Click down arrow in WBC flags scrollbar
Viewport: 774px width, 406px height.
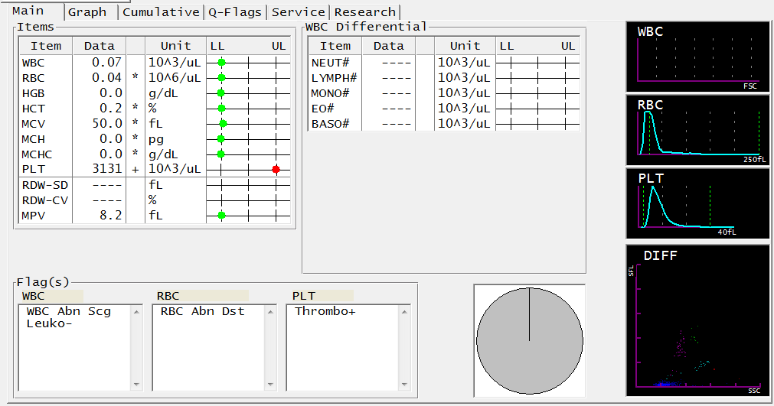[136, 385]
